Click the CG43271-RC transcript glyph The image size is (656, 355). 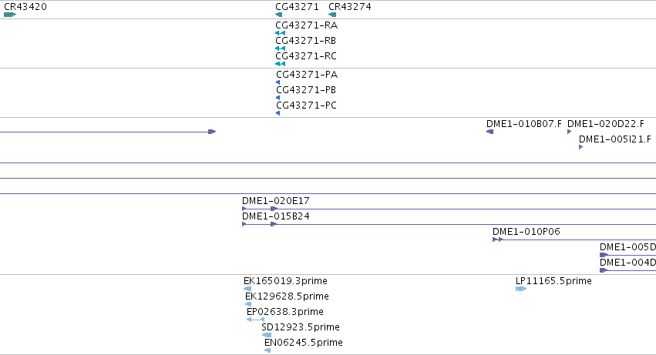(281, 64)
